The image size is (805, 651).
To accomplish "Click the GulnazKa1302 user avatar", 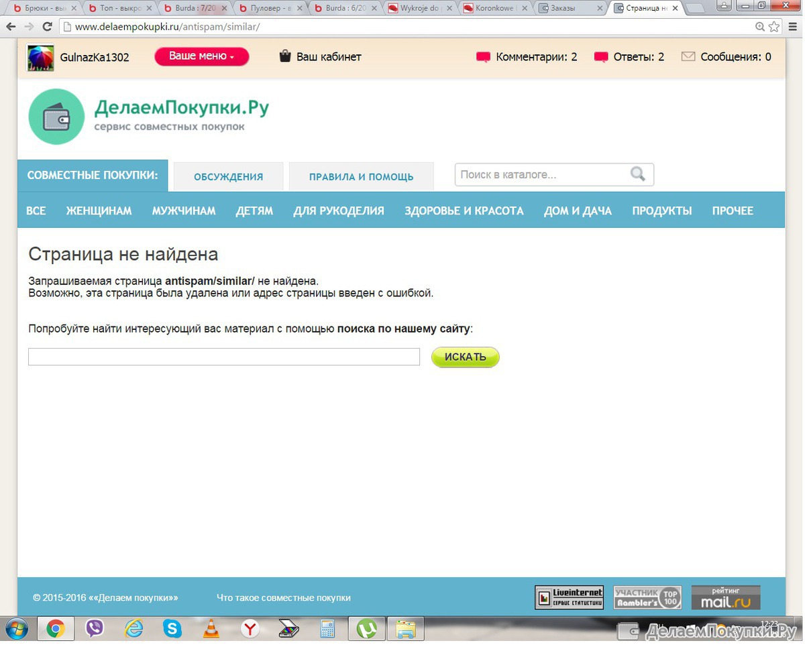I will point(40,58).
